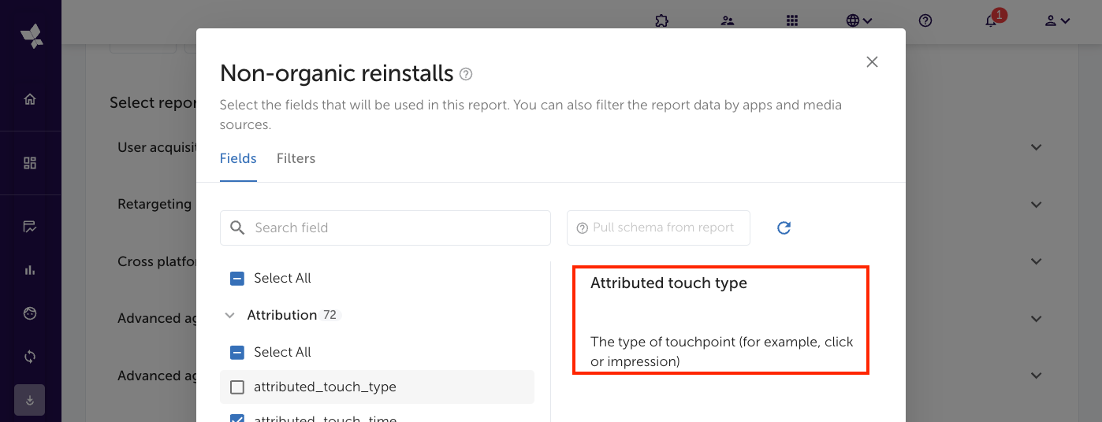Open the notifications bell icon

[991, 21]
